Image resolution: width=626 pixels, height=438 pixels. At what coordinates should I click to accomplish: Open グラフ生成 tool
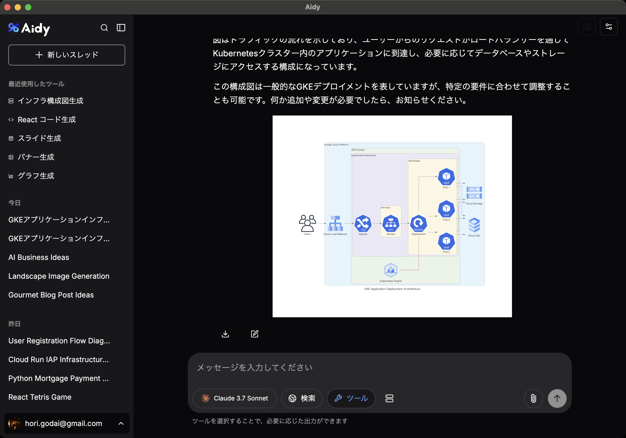tap(31, 176)
